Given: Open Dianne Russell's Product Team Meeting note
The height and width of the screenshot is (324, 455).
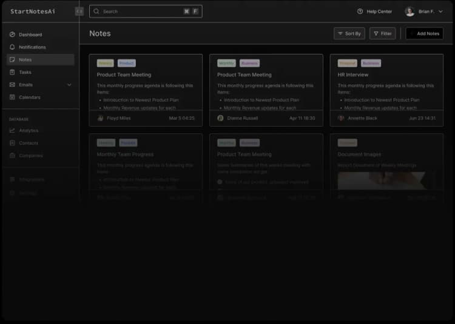Looking at the screenshot, I should pos(266,90).
